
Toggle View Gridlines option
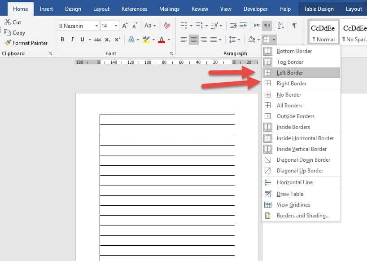pyautogui.click(x=293, y=205)
